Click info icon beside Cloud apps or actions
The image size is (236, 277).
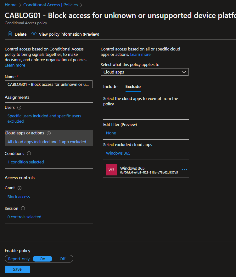49,133
